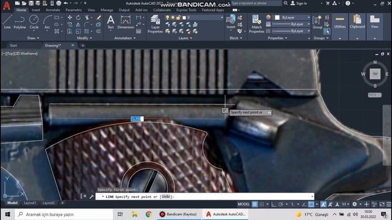Image resolution: width=392 pixels, height=220 pixels.
Task: Select the Circle tool
Action: [34, 22]
